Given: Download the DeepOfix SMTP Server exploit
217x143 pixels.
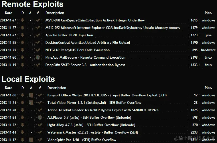Looking at the screenshot, I should pos(22,65).
